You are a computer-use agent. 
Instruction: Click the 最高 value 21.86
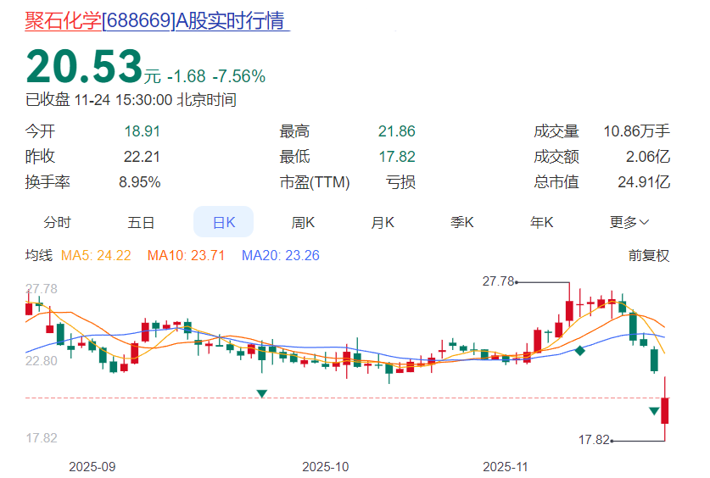pos(397,131)
